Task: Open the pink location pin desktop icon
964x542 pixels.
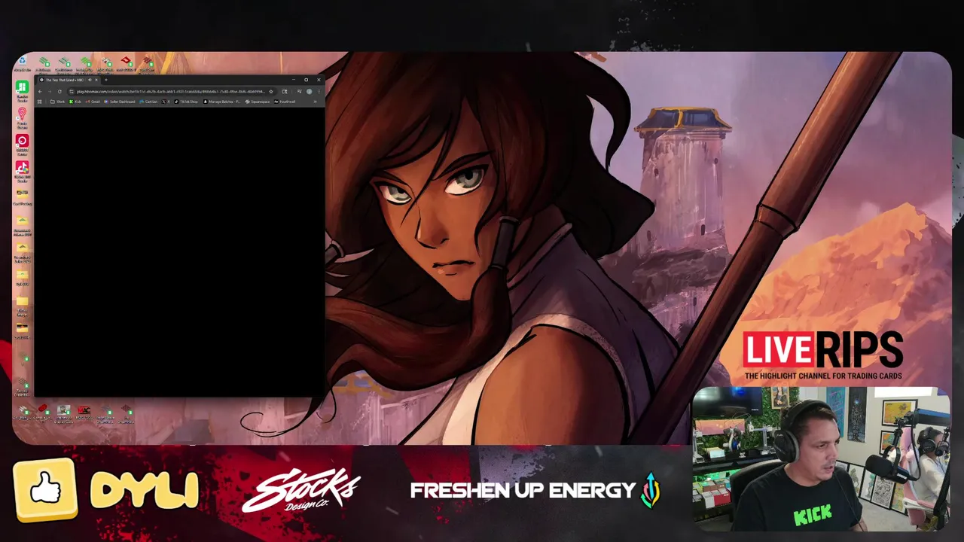Action: click(22, 115)
